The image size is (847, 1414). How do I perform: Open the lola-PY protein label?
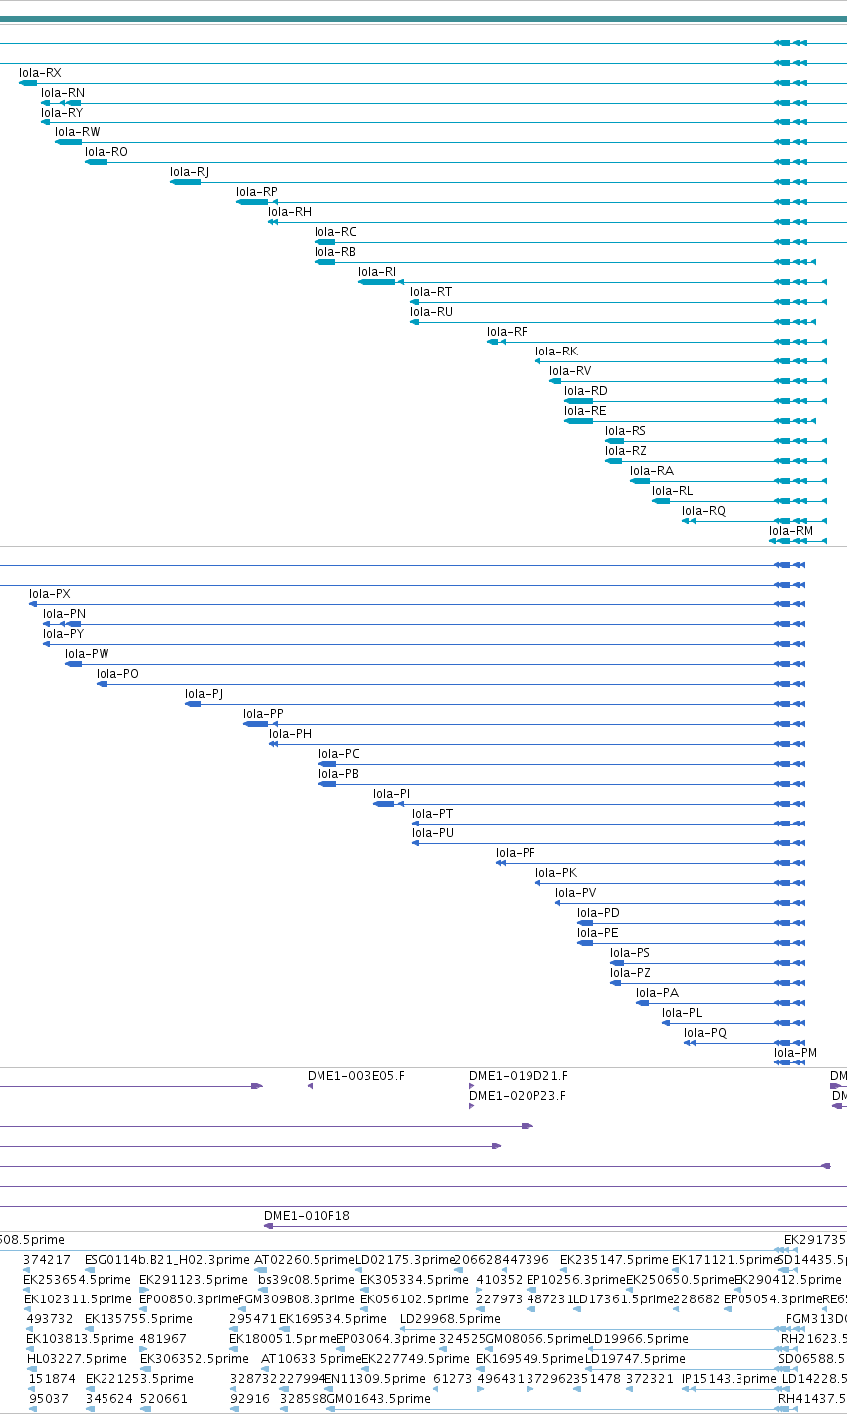[64, 634]
